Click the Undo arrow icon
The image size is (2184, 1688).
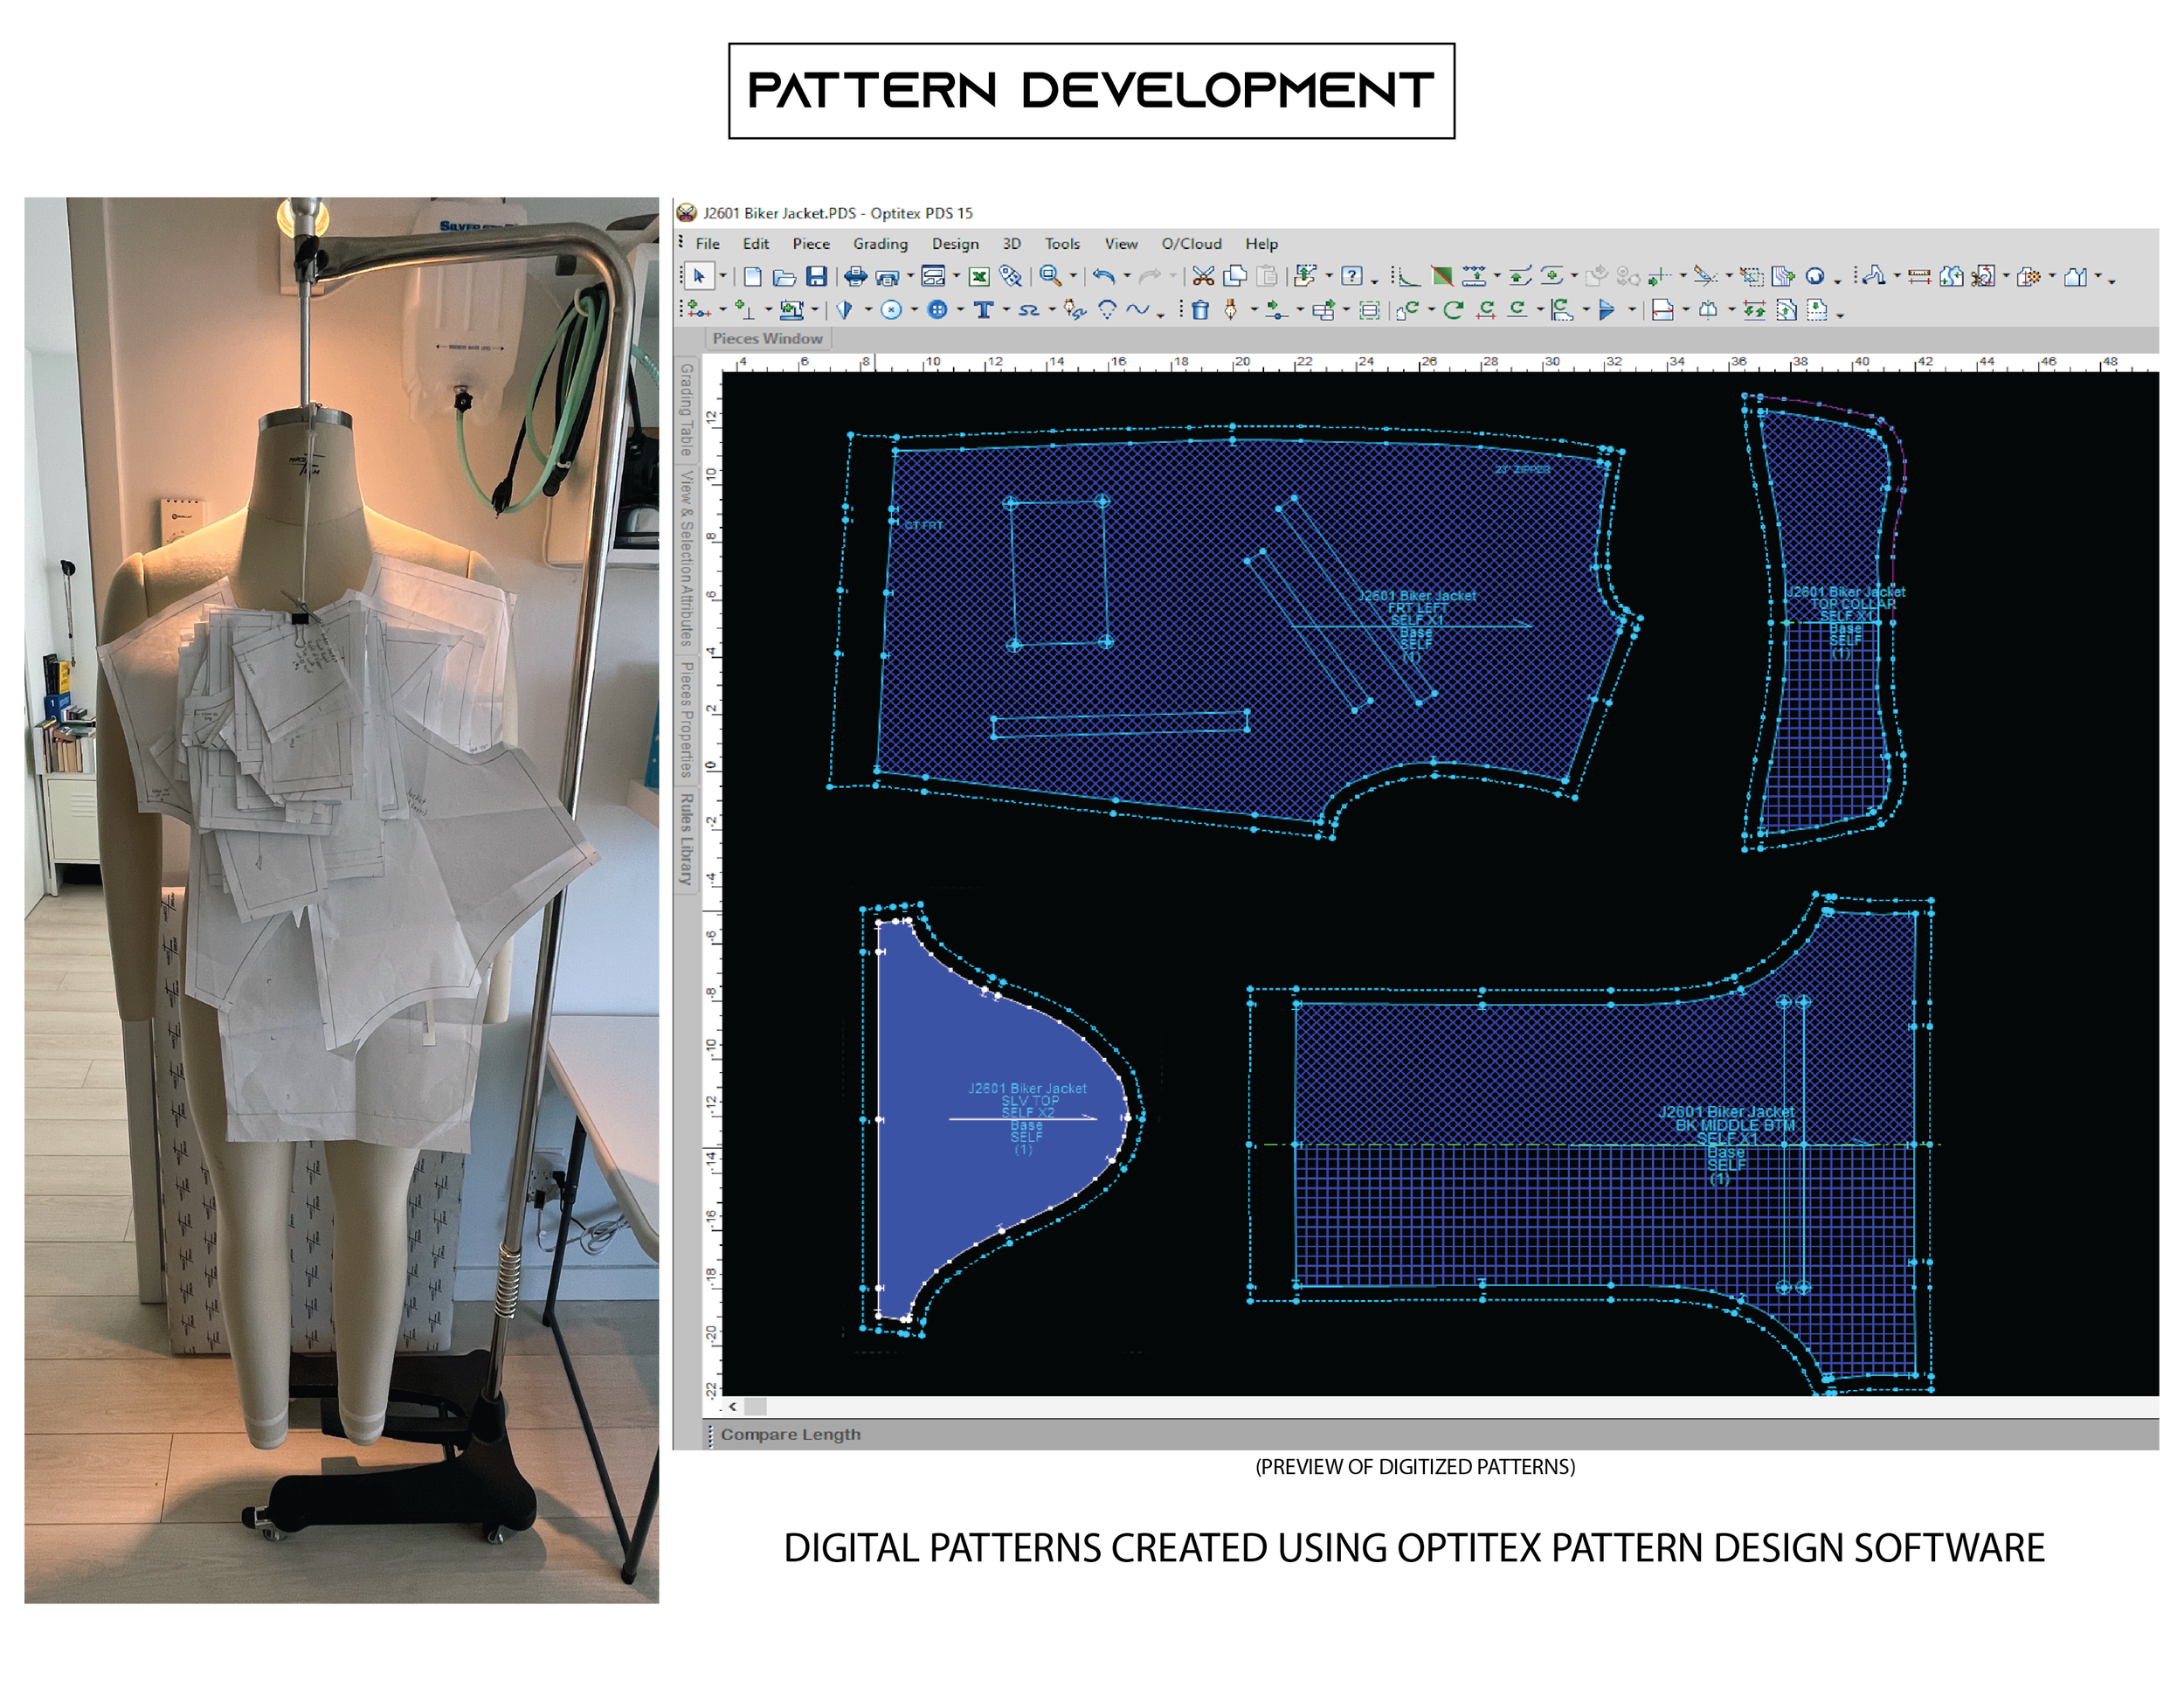coord(1104,276)
